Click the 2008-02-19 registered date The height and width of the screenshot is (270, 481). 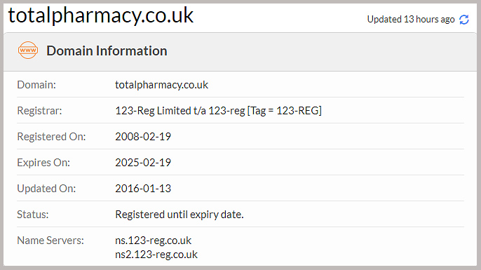pyautogui.click(x=143, y=137)
